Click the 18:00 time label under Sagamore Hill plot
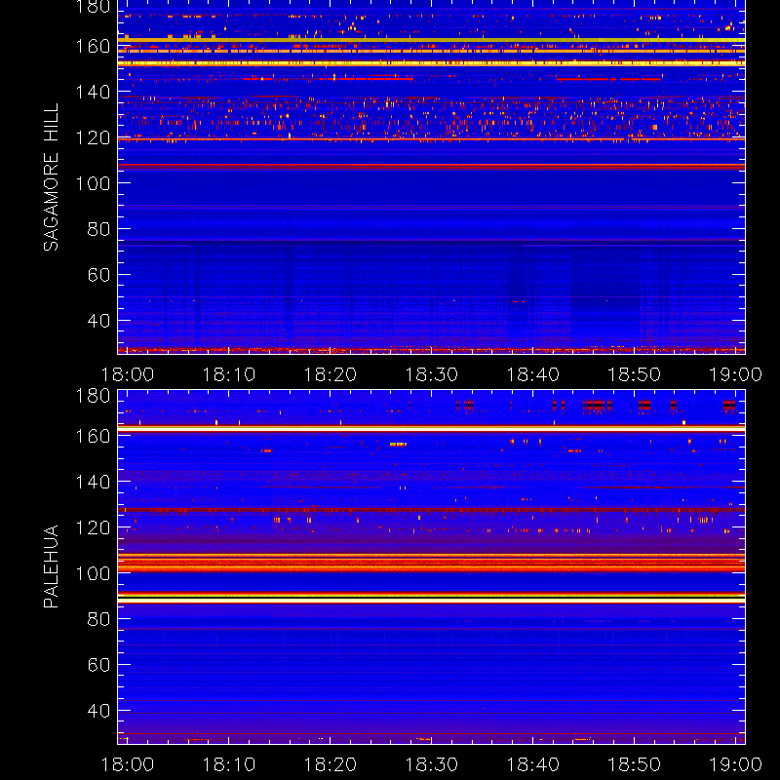Viewport: 780px width, 780px height. (128, 374)
